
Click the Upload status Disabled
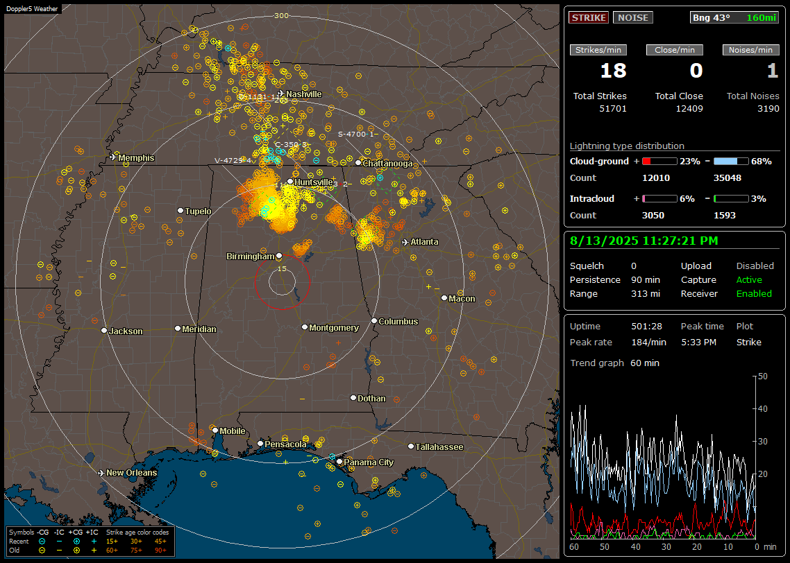point(755,266)
